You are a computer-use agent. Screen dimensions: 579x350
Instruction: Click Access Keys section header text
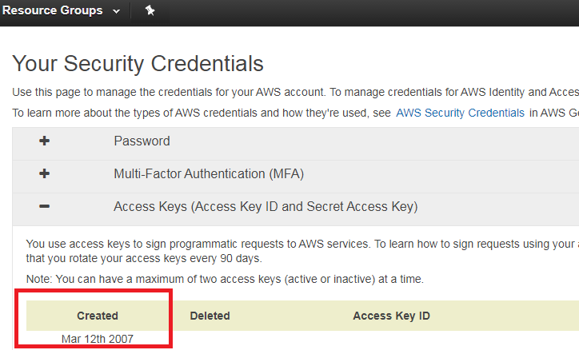pos(266,206)
